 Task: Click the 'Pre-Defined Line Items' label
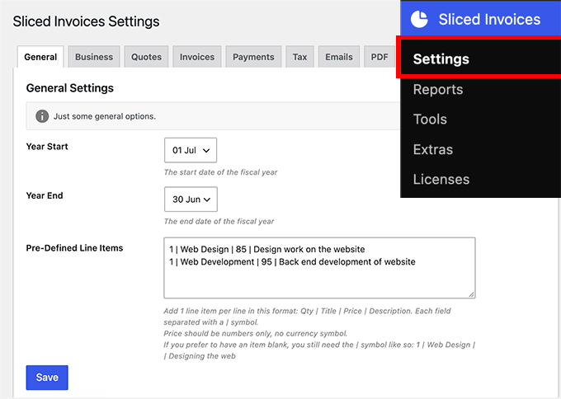74,248
